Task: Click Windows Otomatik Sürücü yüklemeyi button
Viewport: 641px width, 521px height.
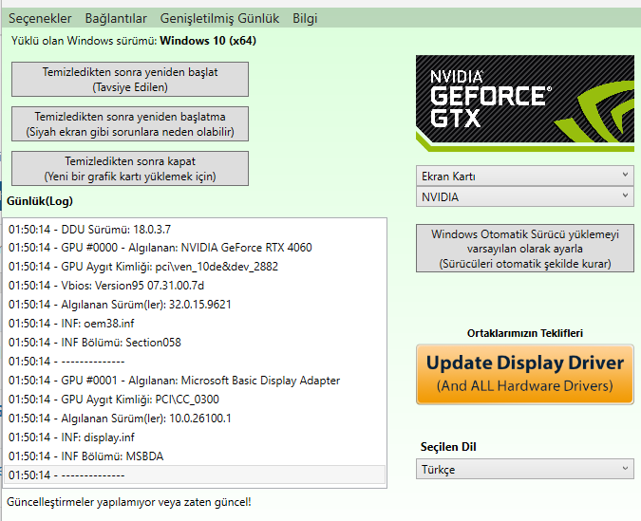Action: [525, 248]
